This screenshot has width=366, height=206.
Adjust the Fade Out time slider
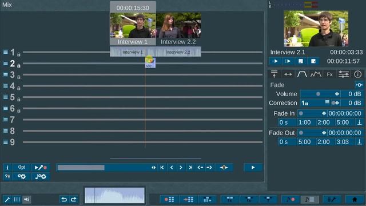click(312, 133)
